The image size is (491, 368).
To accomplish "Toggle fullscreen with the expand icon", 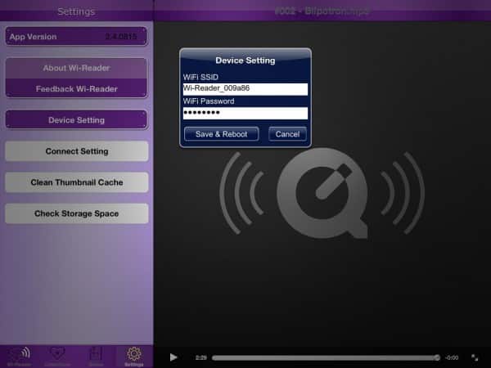I will coord(475,357).
